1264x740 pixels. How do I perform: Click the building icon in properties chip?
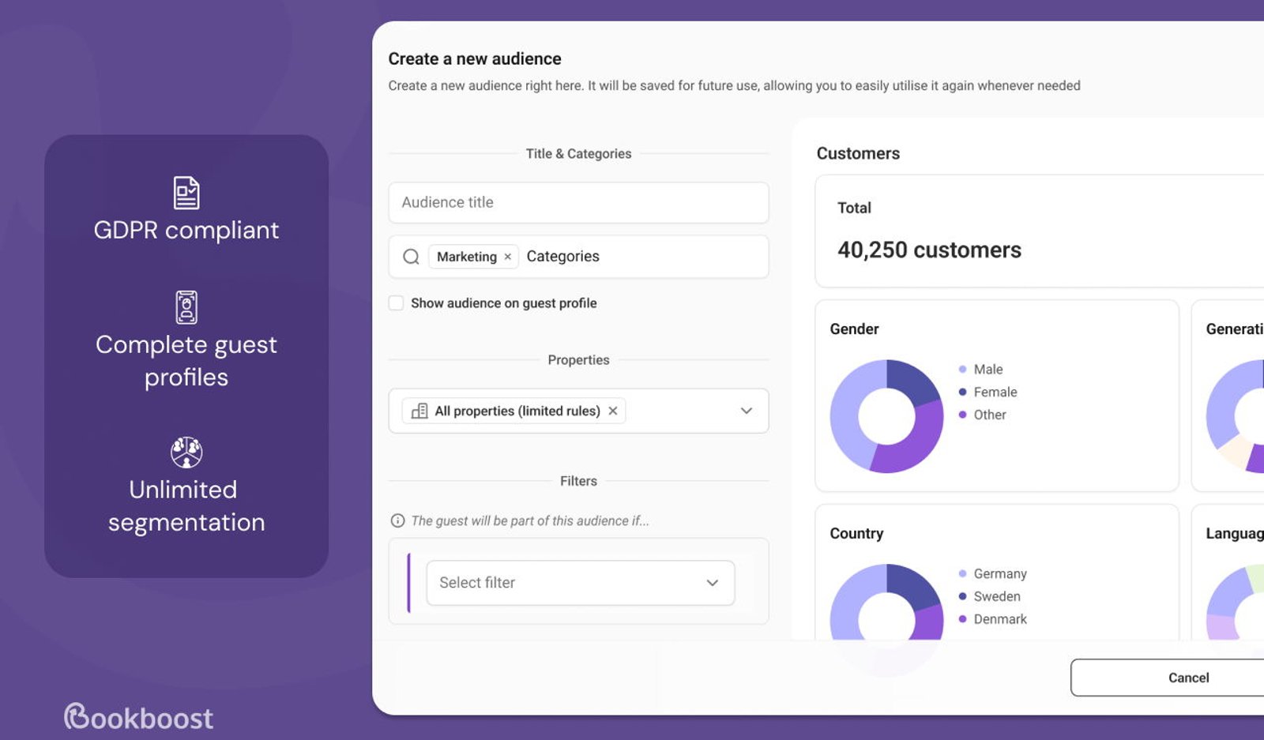click(x=420, y=411)
